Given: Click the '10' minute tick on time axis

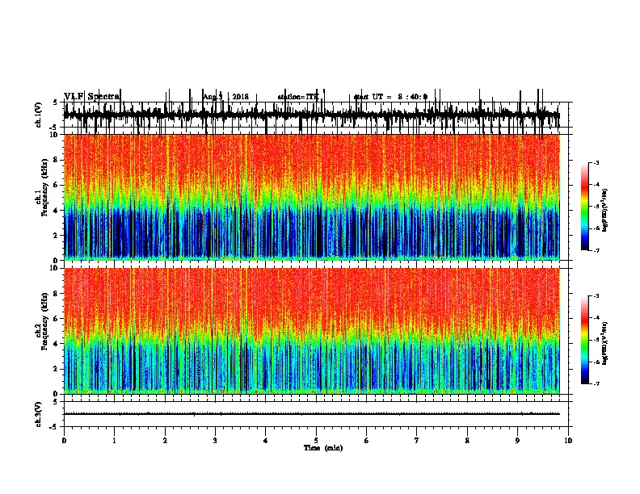Looking at the screenshot, I should coord(568,441).
